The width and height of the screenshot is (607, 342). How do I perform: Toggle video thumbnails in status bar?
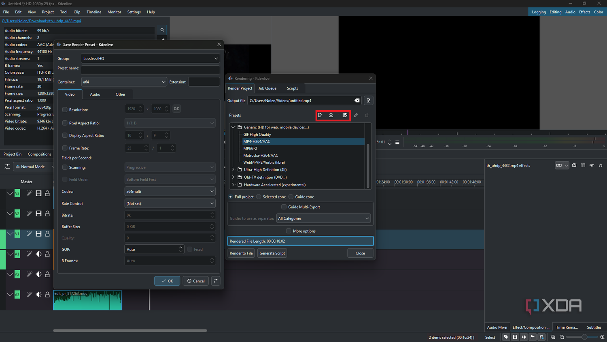tap(515, 337)
